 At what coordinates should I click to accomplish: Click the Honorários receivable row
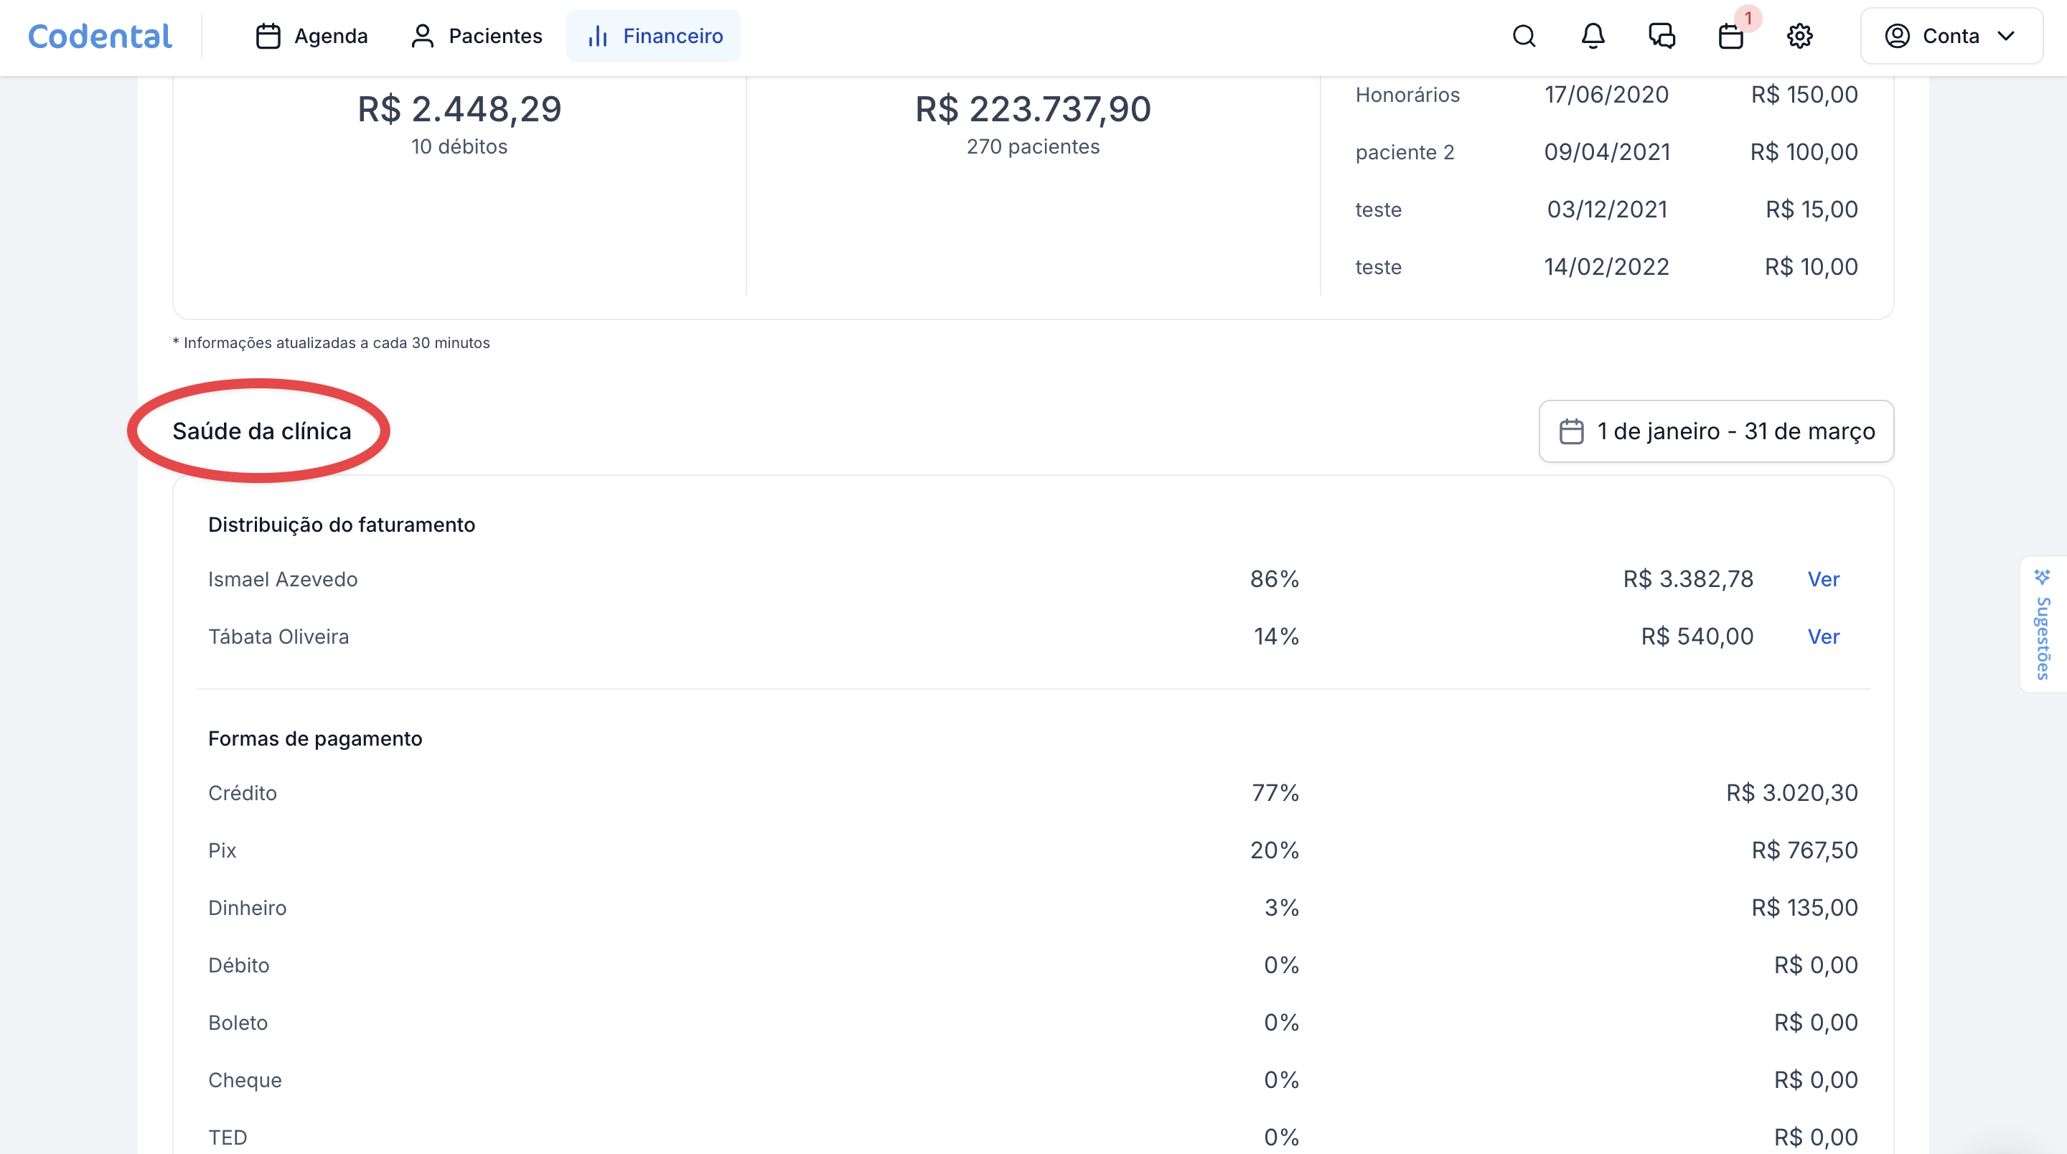[1407, 95]
